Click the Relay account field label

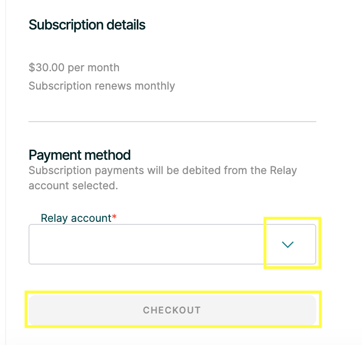(x=76, y=218)
